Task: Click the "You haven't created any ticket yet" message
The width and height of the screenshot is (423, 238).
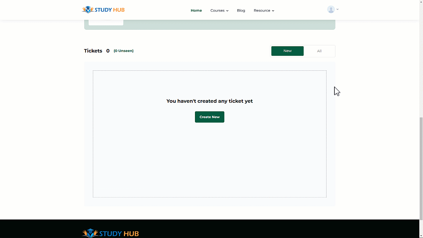Action: [x=210, y=101]
